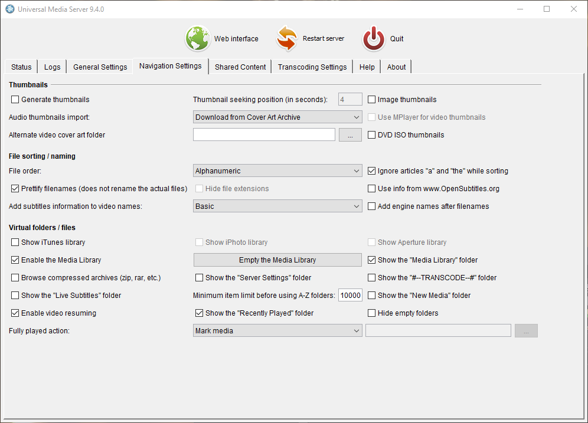Enable Show the "Server Settings" folder
Screen dimensions: 588x423
pyautogui.click(x=199, y=278)
